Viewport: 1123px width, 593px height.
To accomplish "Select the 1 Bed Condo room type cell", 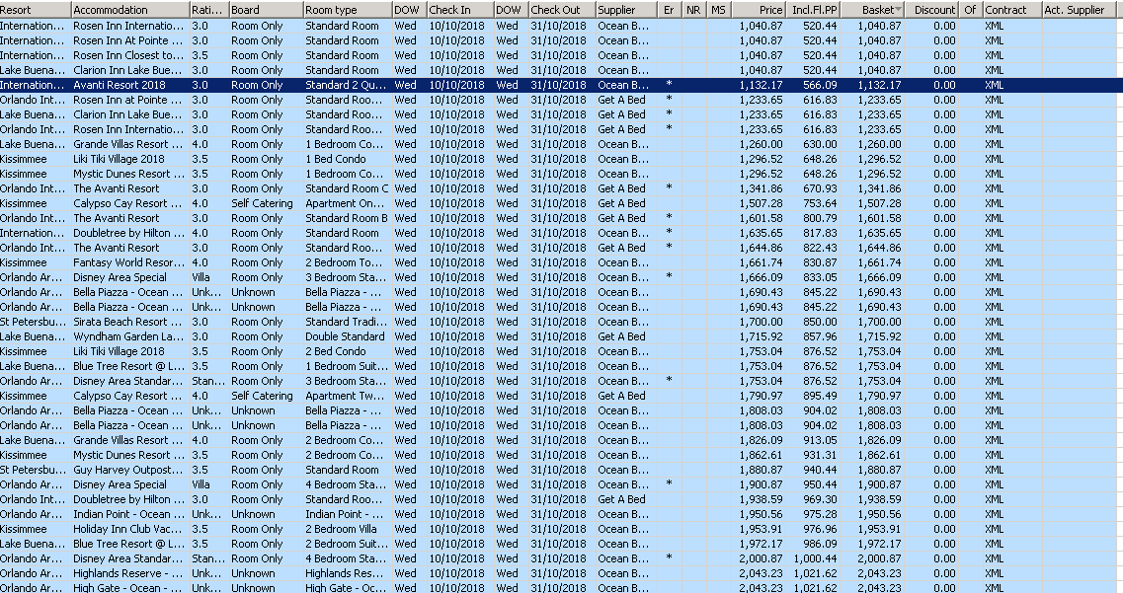I will click(x=346, y=159).
